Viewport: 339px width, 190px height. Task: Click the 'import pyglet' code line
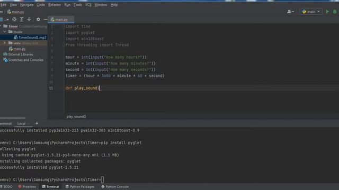pos(80,33)
